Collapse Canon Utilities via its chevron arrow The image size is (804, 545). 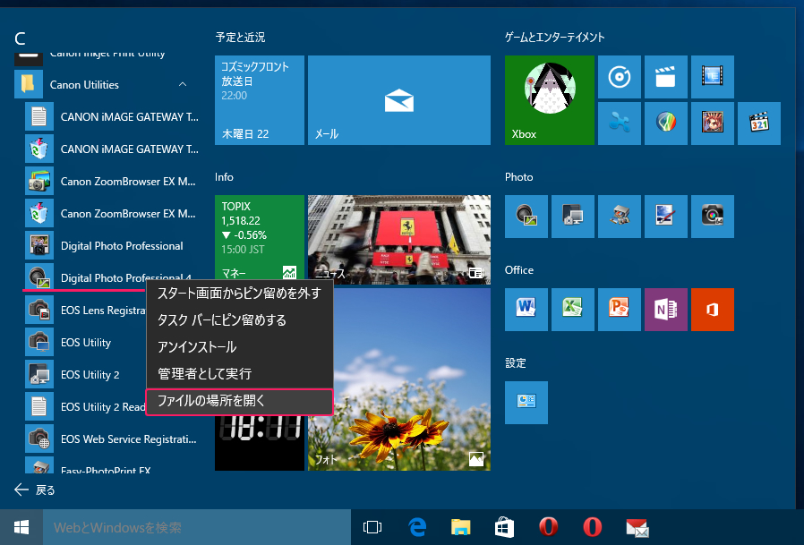[x=183, y=85]
